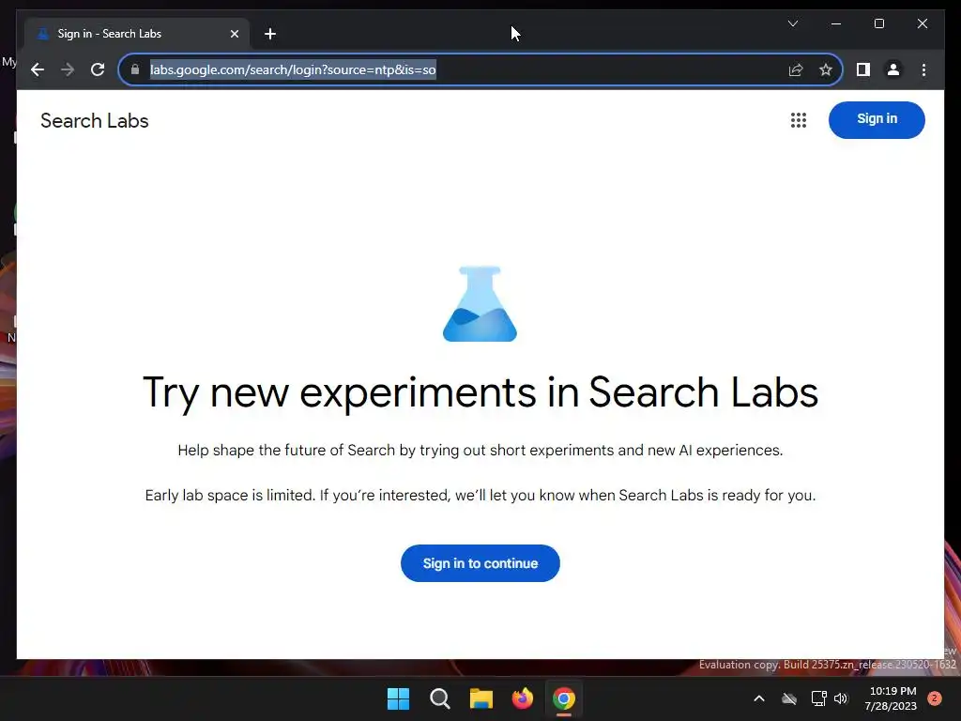Open the Chrome three-dot menu

click(x=923, y=69)
